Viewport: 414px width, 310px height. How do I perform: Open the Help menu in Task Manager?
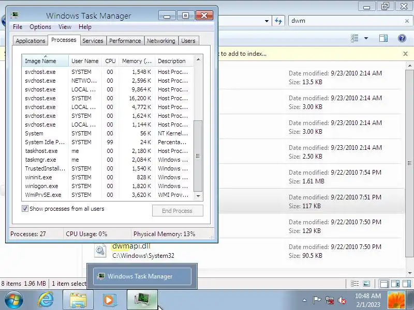pos(85,27)
